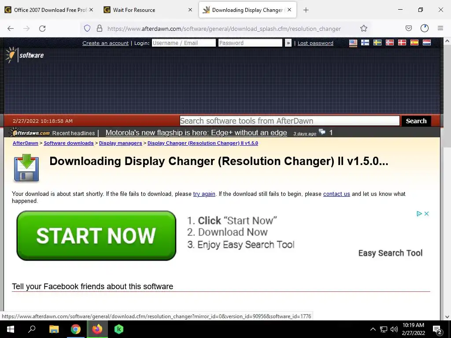Click the forward navigation arrow
The width and height of the screenshot is (451, 338).
(26, 29)
